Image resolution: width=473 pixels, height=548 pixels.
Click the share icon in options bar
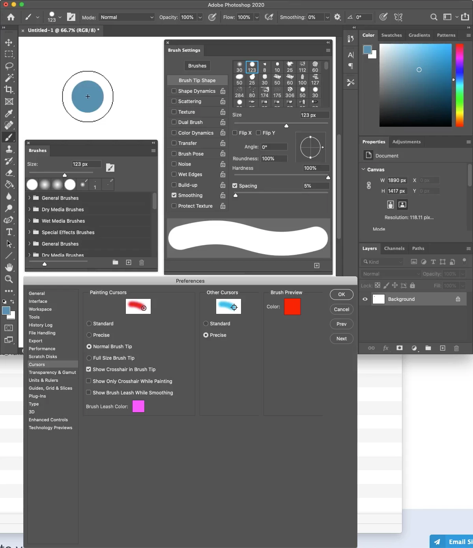(465, 17)
